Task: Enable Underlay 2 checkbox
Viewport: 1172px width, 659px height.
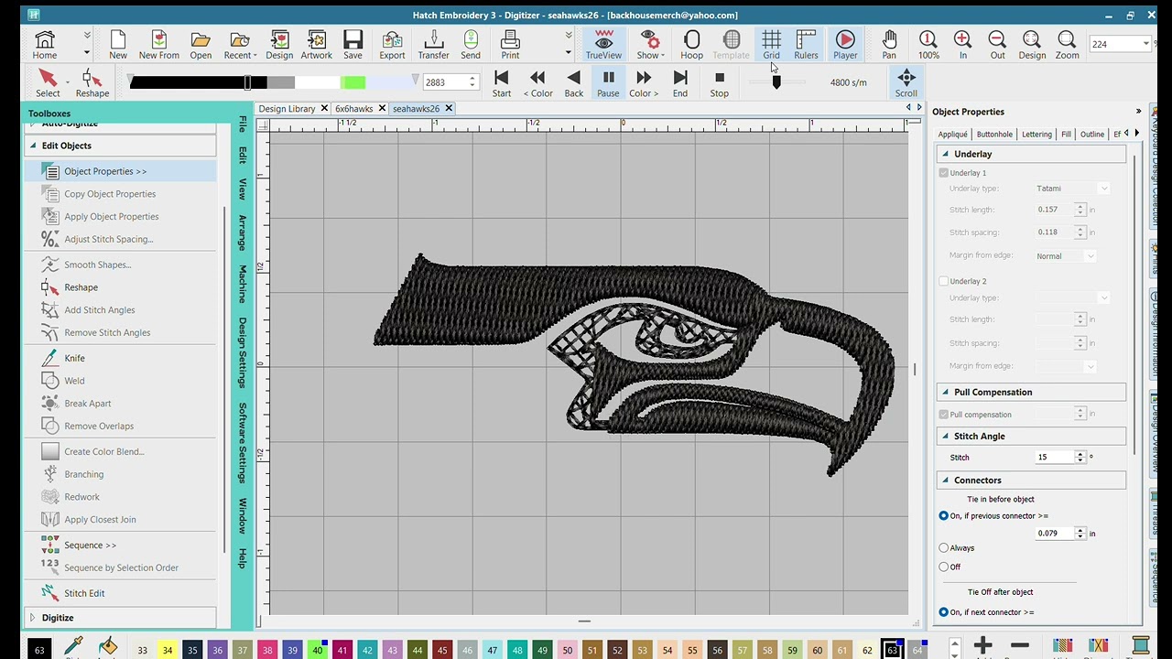Action: (x=944, y=281)
